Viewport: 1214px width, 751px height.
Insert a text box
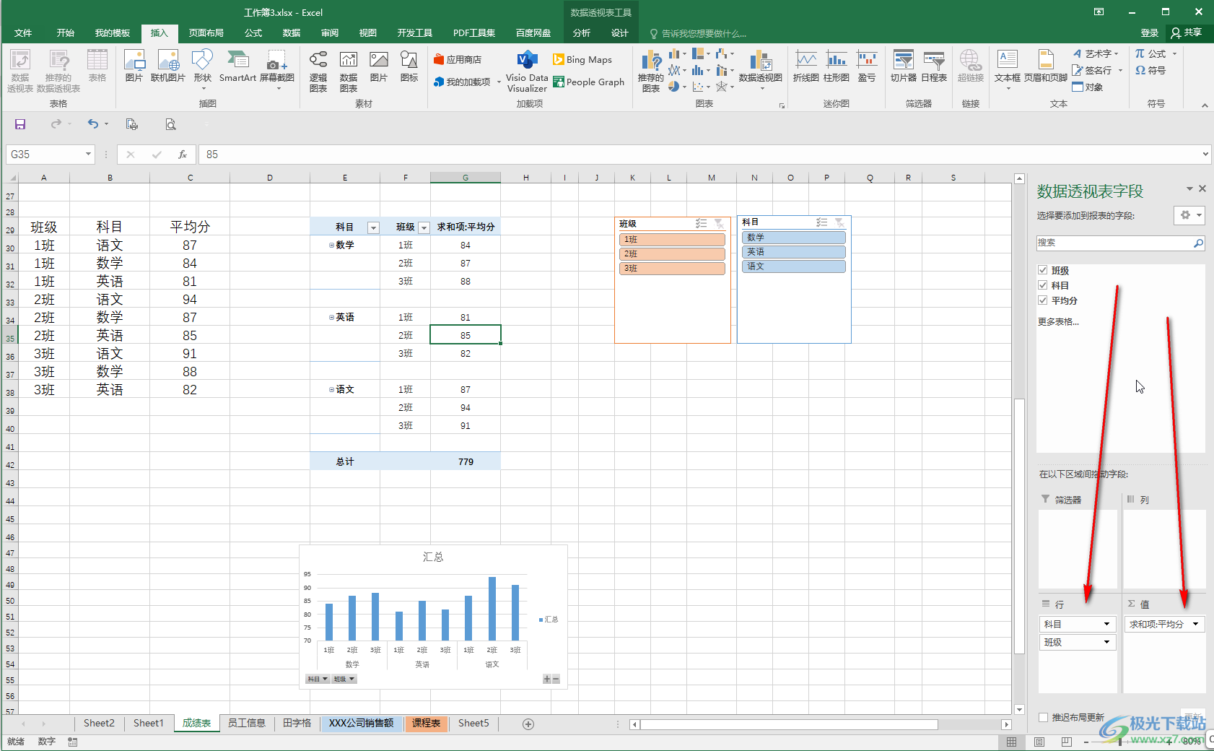pyautogui.click(x=1008, y=69)
